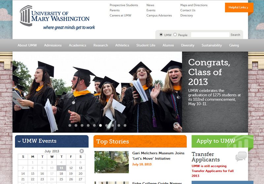The image size is (264, 184).
Task: Open the Diversity menu
Action: (x=187, y=45)
